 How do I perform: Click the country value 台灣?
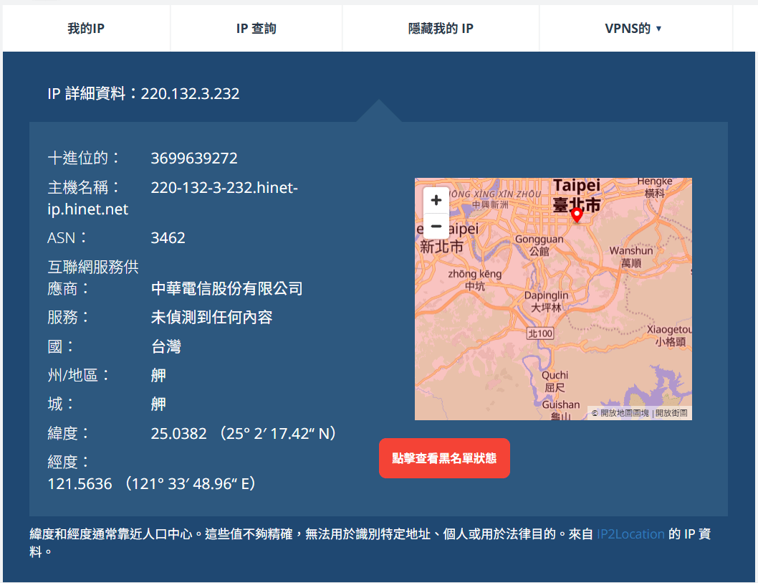[165, 346]
